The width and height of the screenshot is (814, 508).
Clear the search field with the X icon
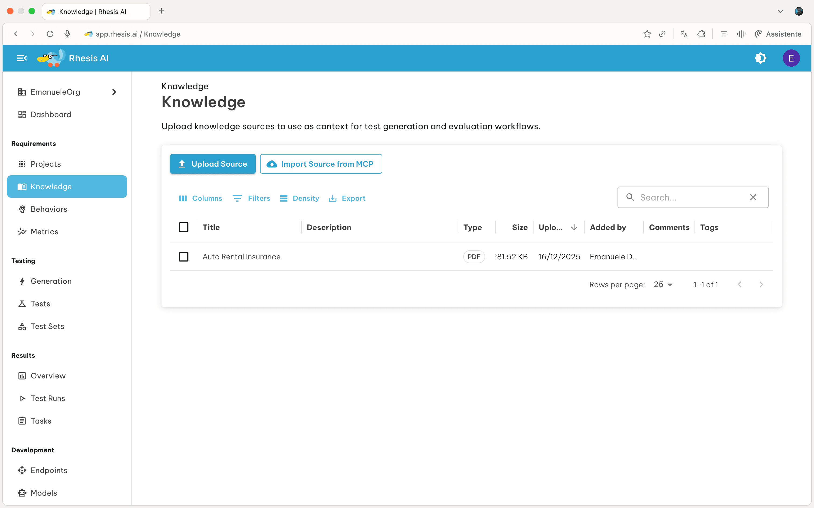pos(753,197)
